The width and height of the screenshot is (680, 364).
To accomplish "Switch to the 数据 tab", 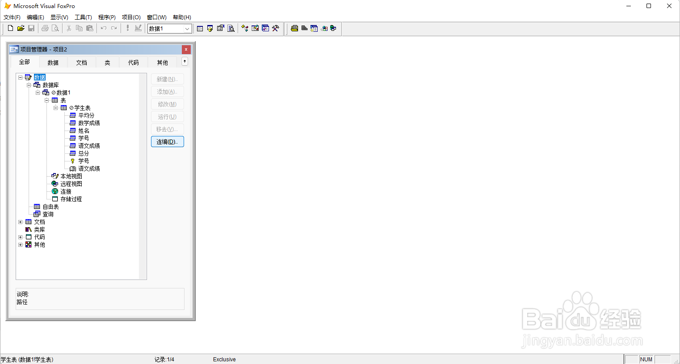I will coord(53,63).
